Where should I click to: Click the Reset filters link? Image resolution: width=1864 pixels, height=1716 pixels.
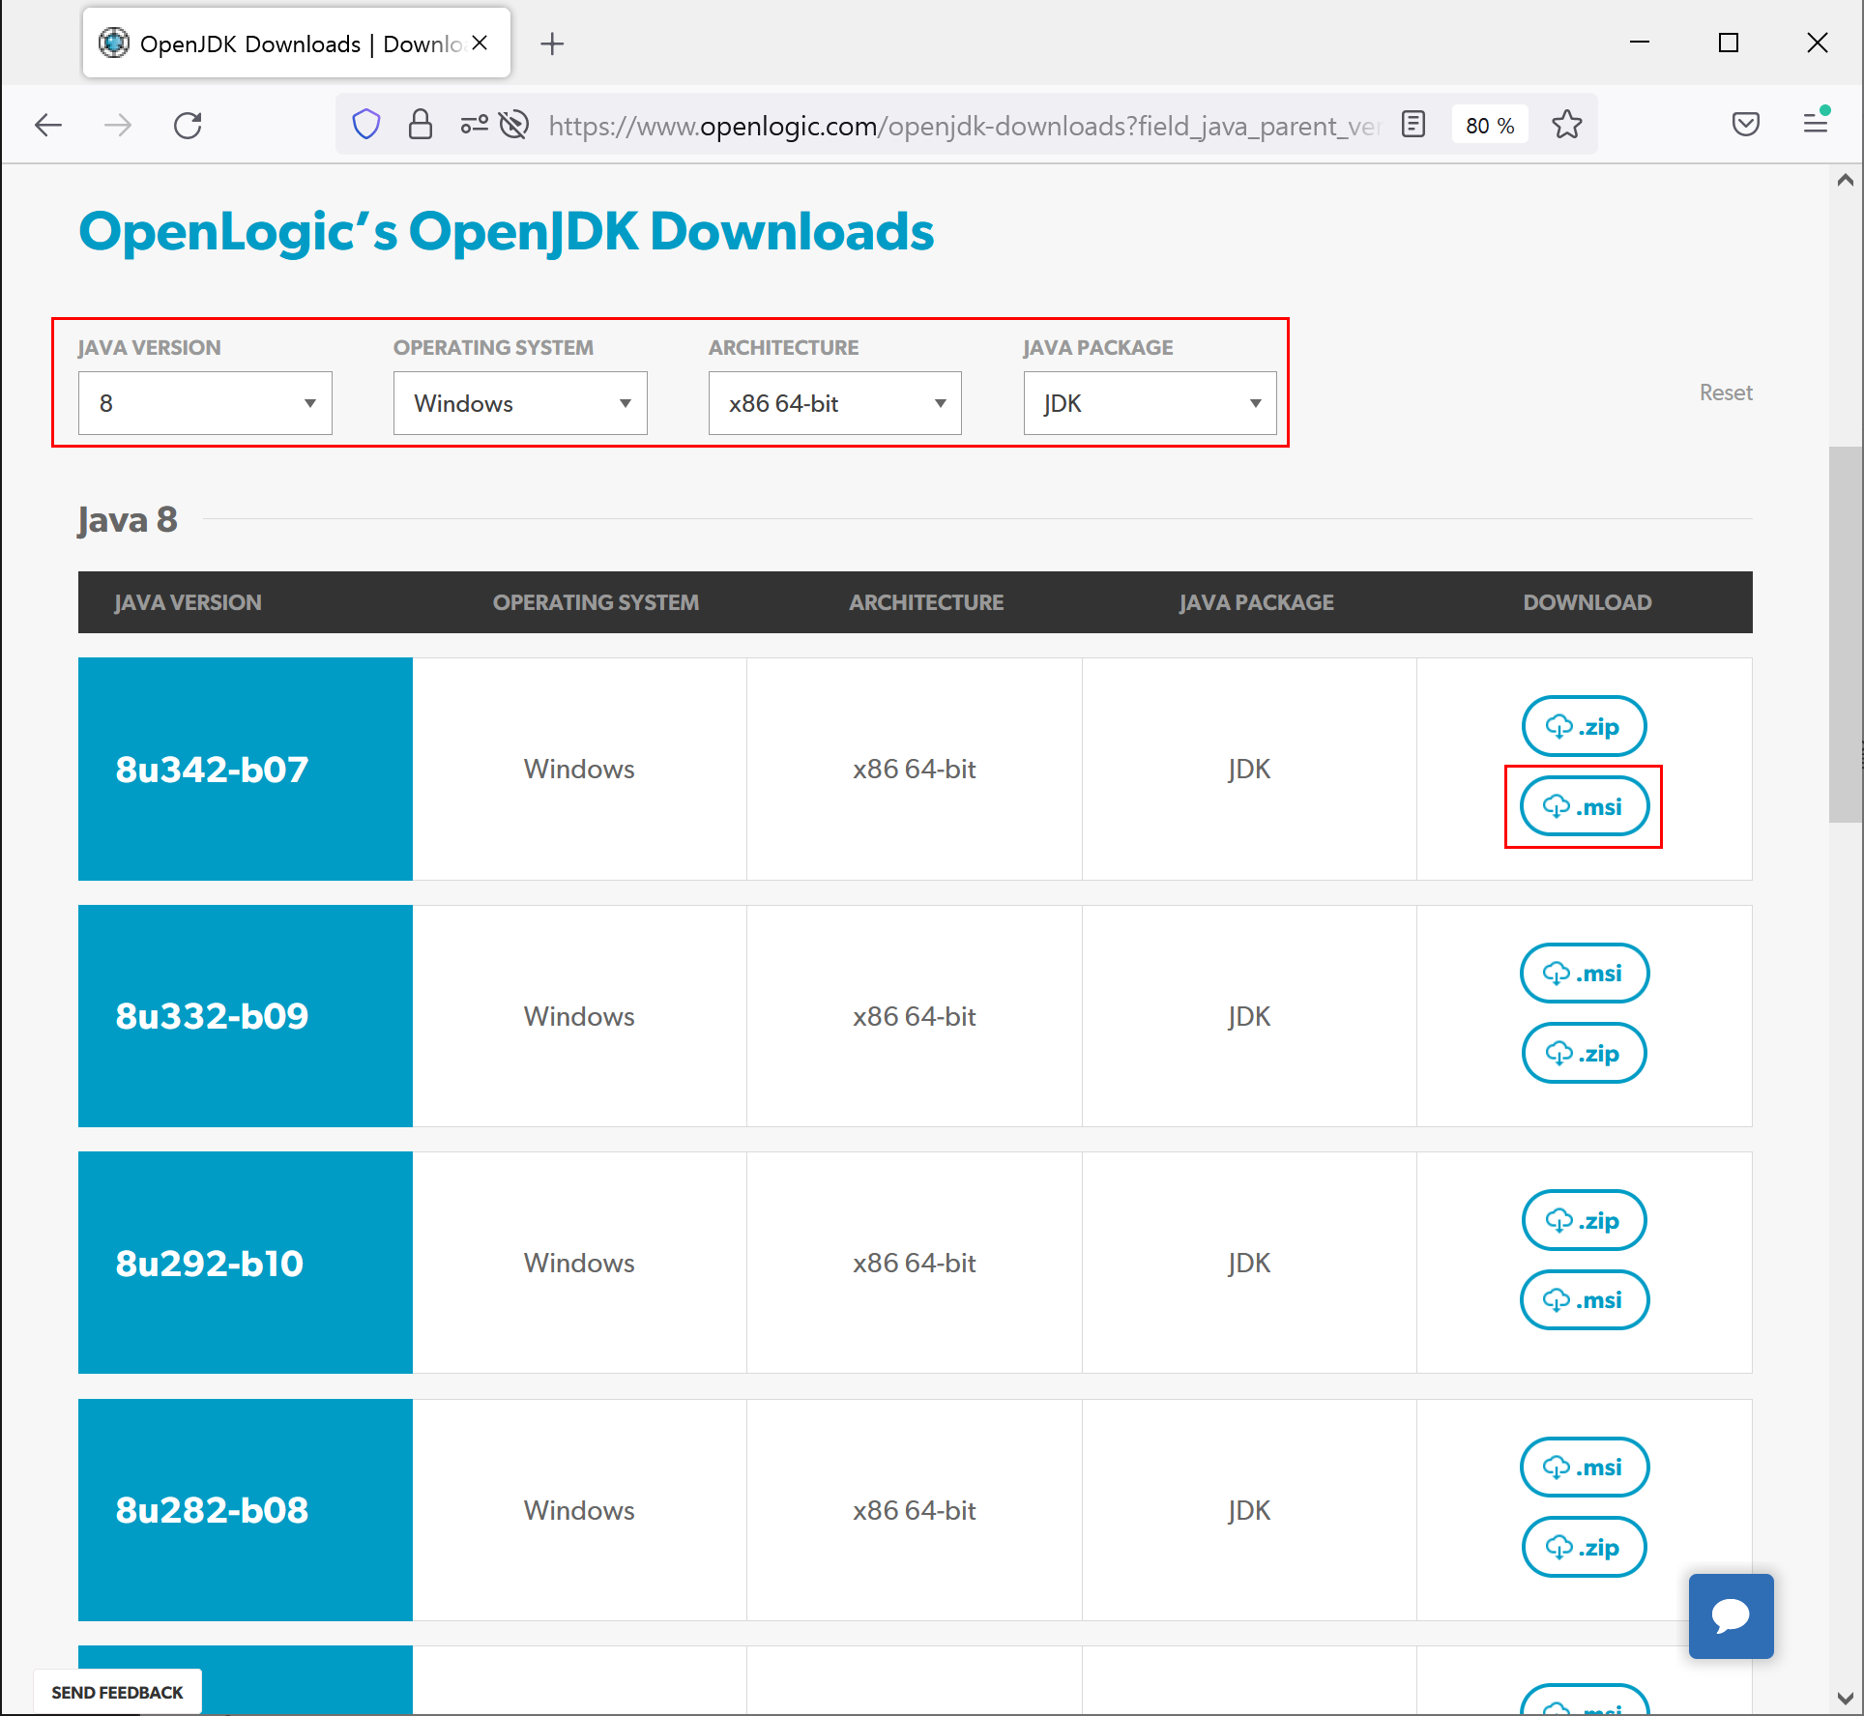coord(1726,393)
